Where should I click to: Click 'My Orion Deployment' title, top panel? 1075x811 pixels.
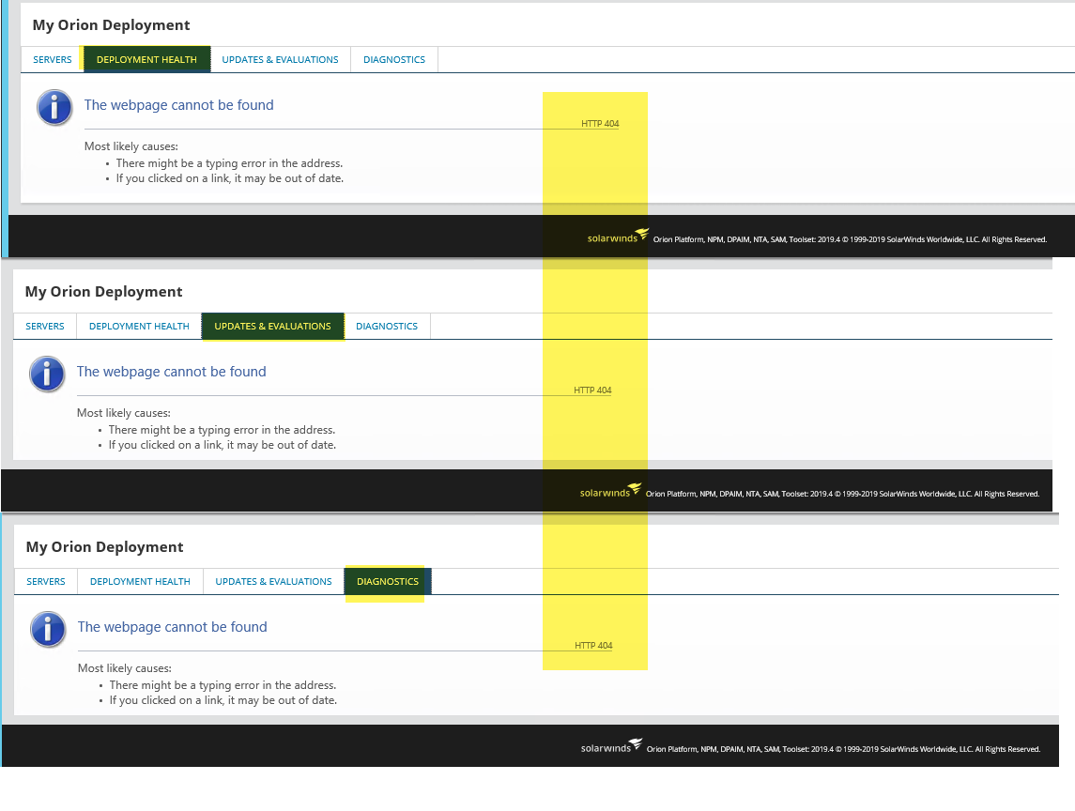111,25
